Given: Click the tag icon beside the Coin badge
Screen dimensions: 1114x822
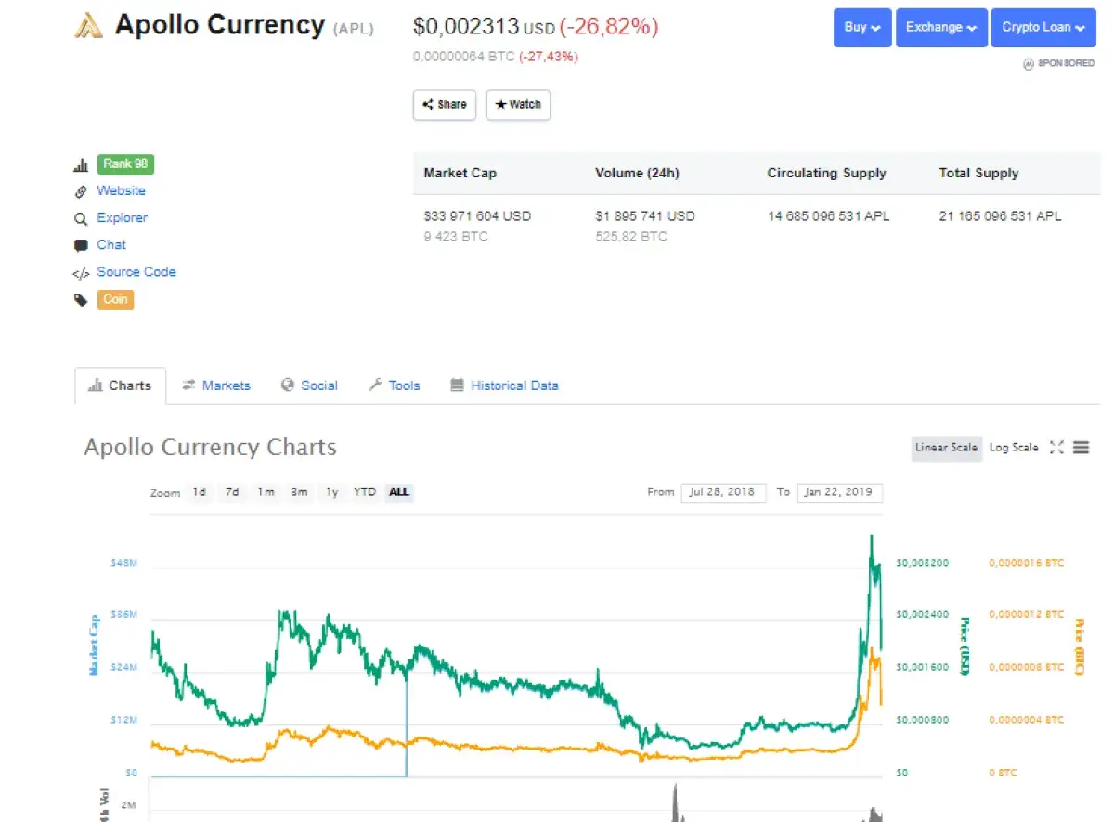Looking at the screenshot, I should pos(82,299).
